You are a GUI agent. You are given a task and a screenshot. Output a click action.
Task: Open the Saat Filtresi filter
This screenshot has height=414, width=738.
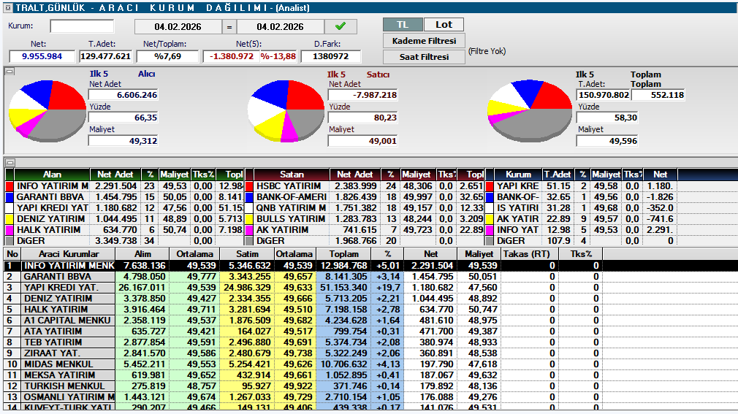tap(424, 57)
